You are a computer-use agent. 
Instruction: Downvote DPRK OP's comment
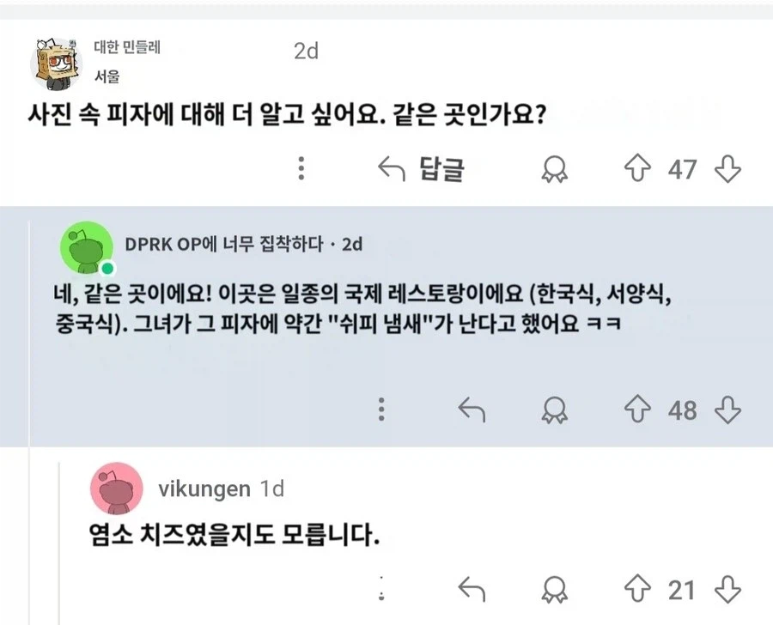point(726,410)
